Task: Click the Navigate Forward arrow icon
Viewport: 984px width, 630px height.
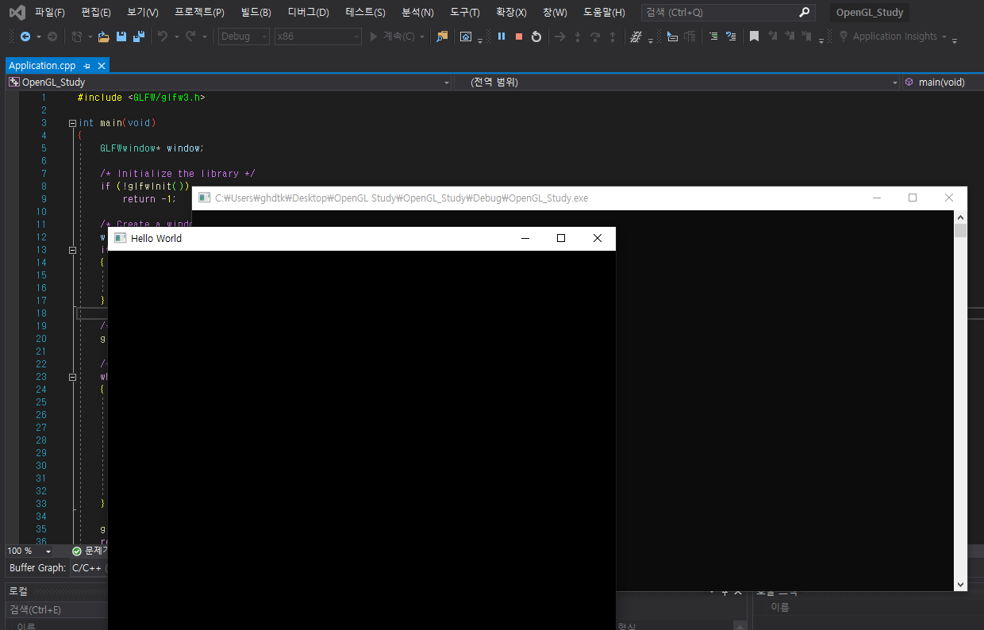Action: click(x=52, y=36)
